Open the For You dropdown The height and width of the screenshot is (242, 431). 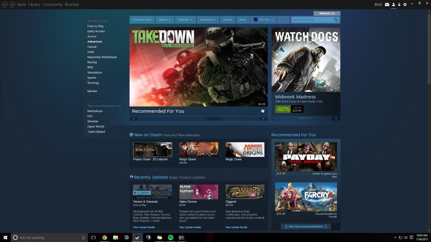[264, 20]
